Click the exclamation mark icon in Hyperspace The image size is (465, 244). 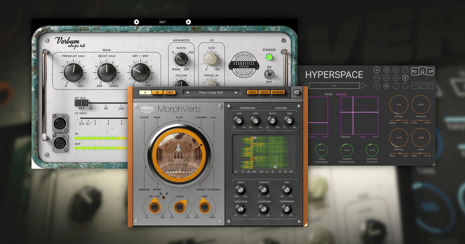[x=377, y=86]
